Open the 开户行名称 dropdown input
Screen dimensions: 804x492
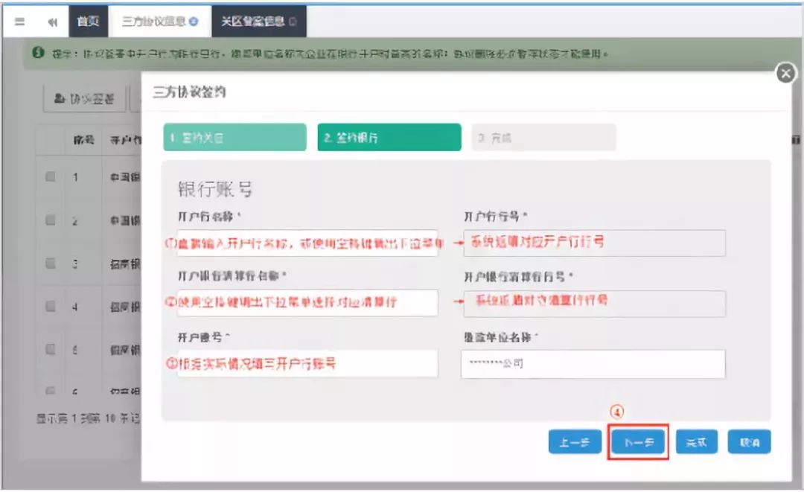tap(307, 243)
